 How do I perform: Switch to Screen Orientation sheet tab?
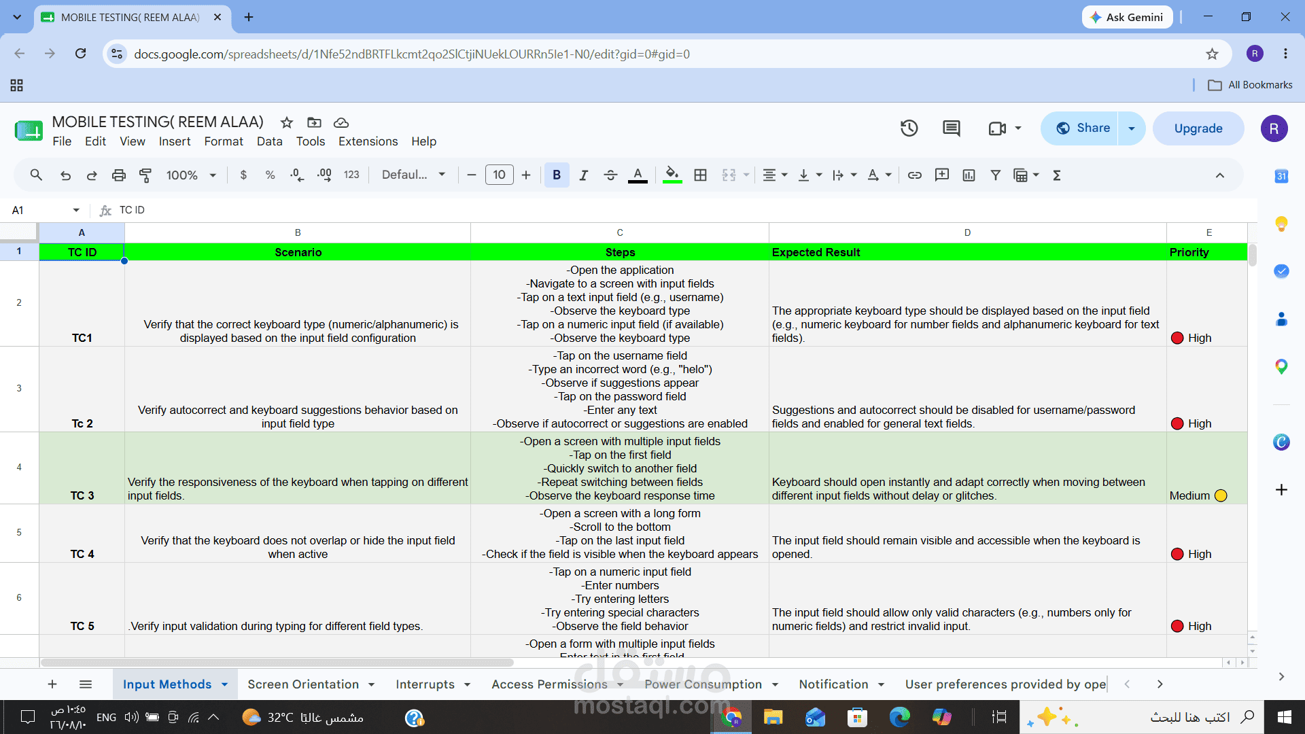303,684
